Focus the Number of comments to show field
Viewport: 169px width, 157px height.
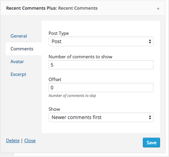tap(101, 65)
